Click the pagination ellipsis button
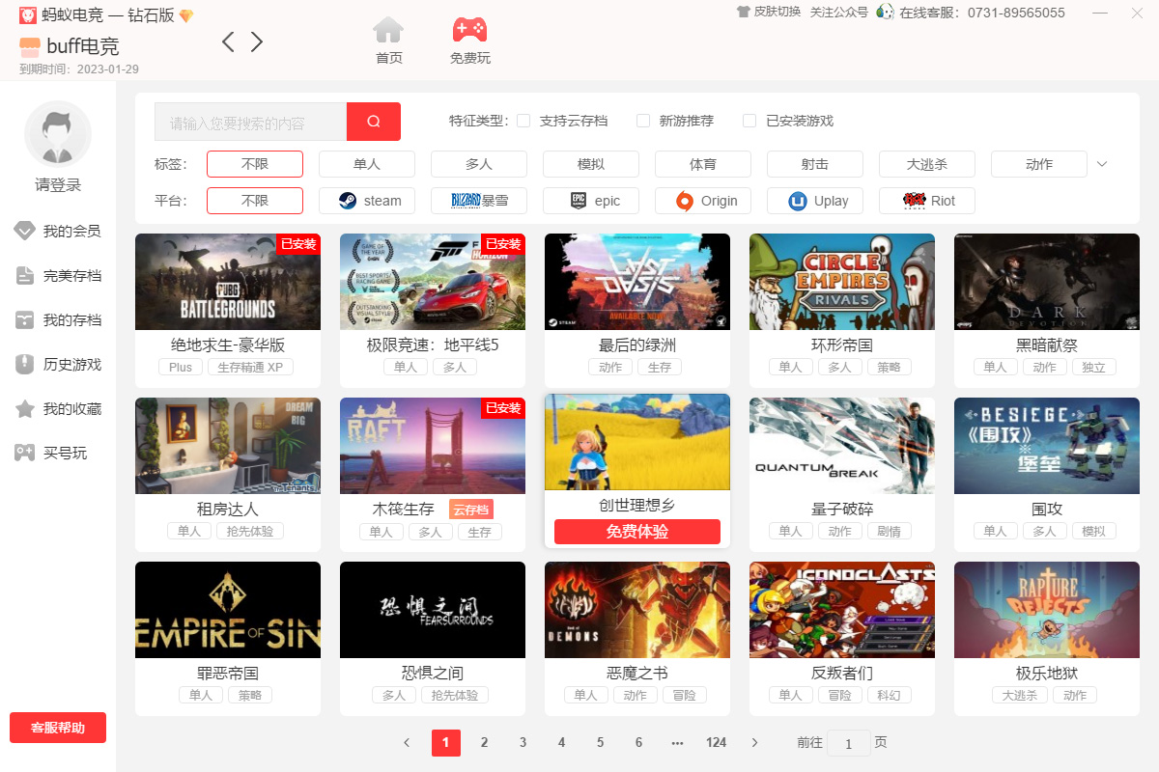Viewport: 1159px width, 772px height. pos(677,743)
